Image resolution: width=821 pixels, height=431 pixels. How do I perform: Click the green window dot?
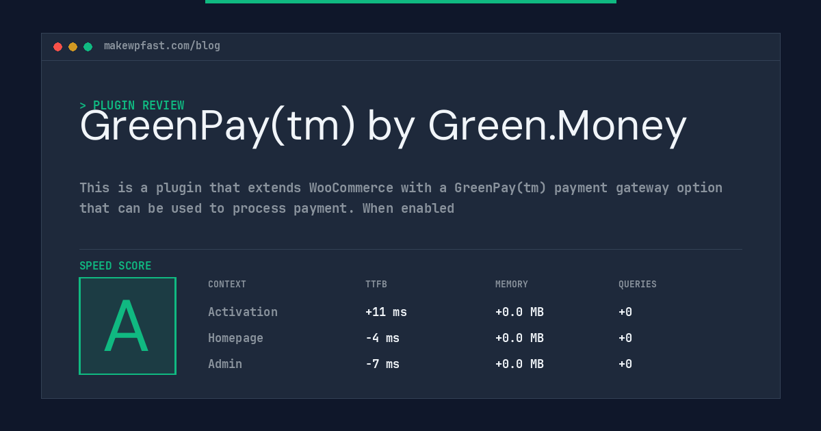[x=88, y=47]
